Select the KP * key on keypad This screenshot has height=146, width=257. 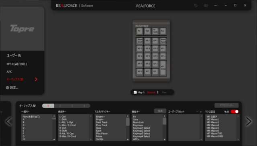pyautogui.click(x=155, y=41)
